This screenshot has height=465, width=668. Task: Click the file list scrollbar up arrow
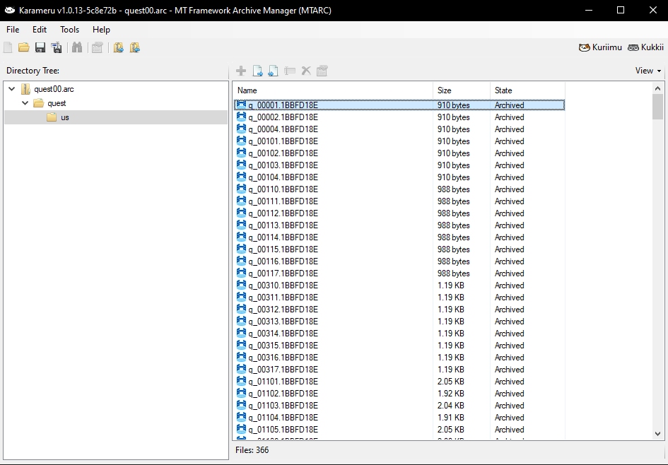coord(658,88)
